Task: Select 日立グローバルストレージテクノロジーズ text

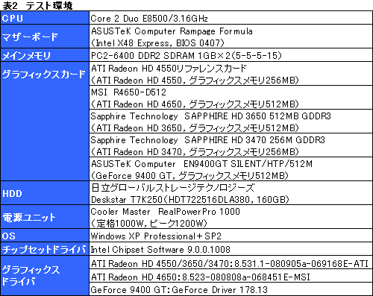Action: (173, 188)
